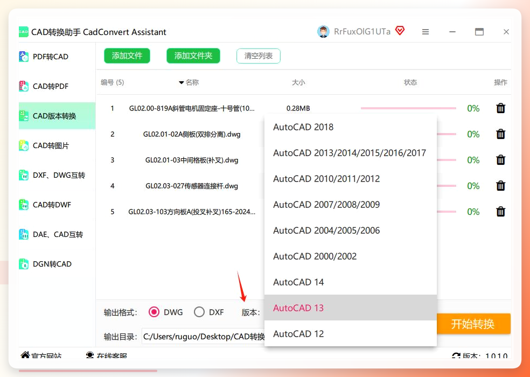The height and width of the screenshot is (377, 530).
Task: Open the hamburger menu icon
Action: [x=426, y=32]
